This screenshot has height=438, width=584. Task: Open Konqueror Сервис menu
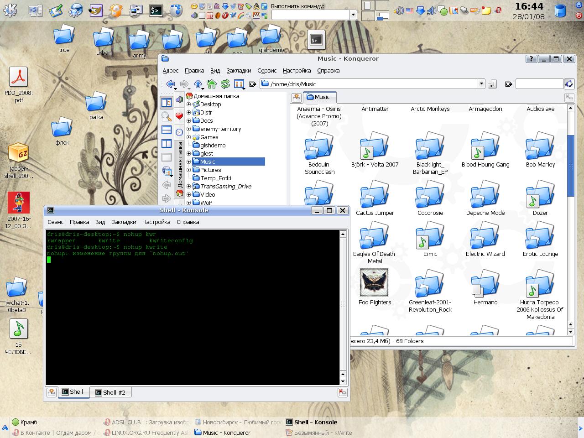tap(267, 71)
